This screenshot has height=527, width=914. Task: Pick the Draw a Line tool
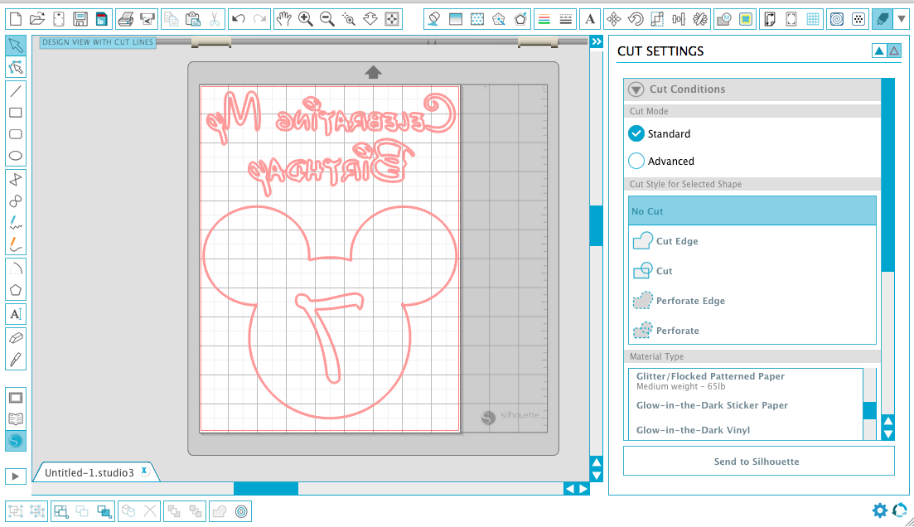(16, 91)
